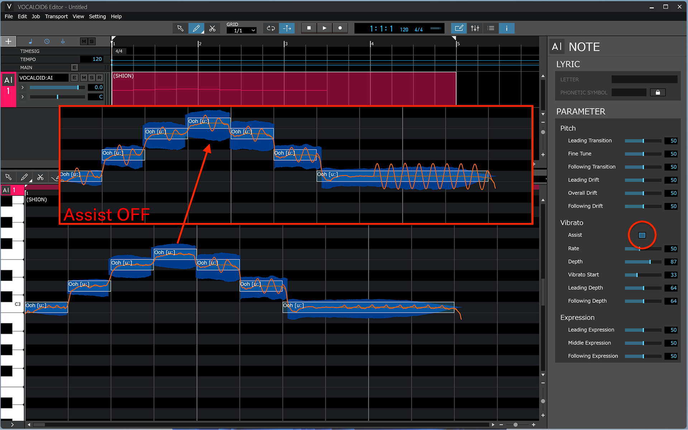Image resolution: width=688 pixels, height=430 pixels.
Task: Enable loop playback mode
Action: click(271, 28)
